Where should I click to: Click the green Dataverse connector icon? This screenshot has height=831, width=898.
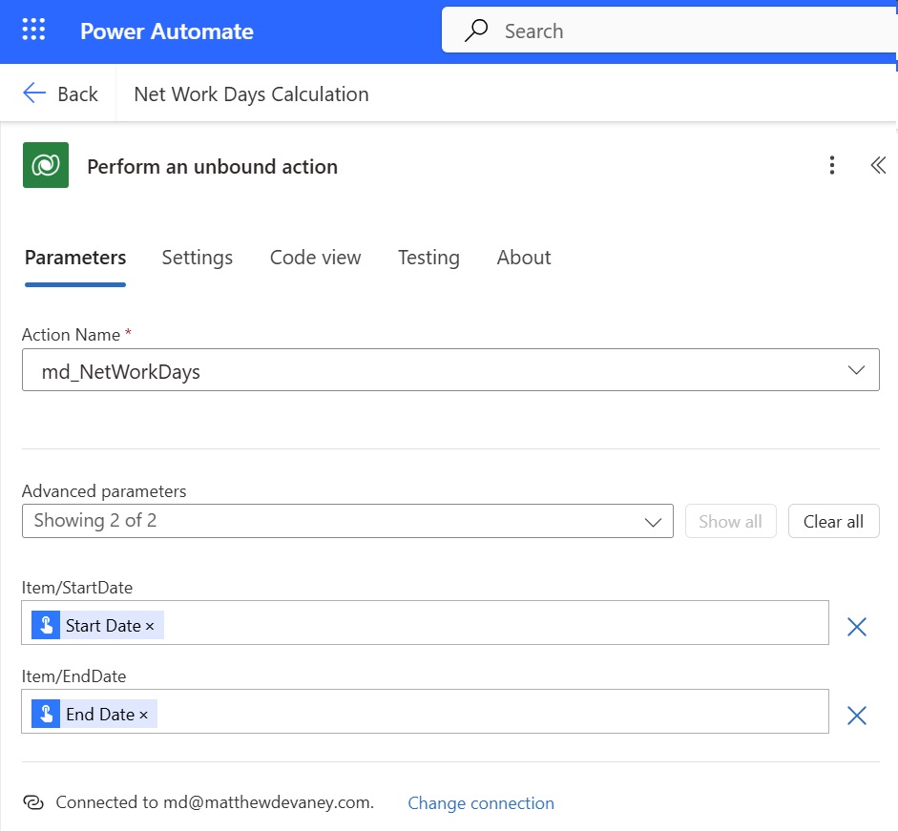(x=46, y=165)
